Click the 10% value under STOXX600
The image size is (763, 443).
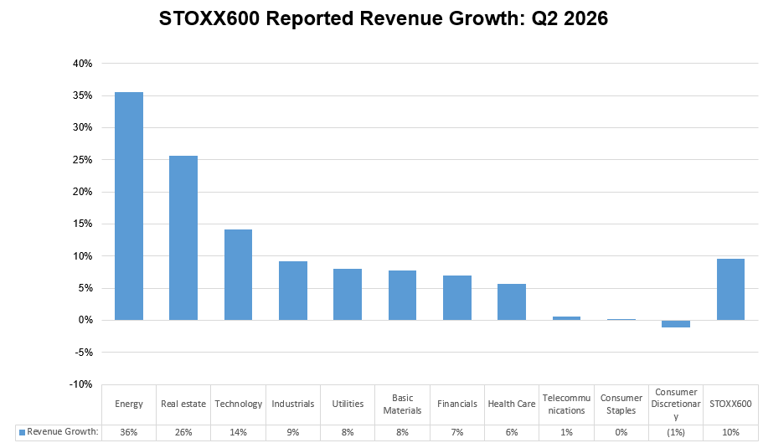tap(730, 432)
